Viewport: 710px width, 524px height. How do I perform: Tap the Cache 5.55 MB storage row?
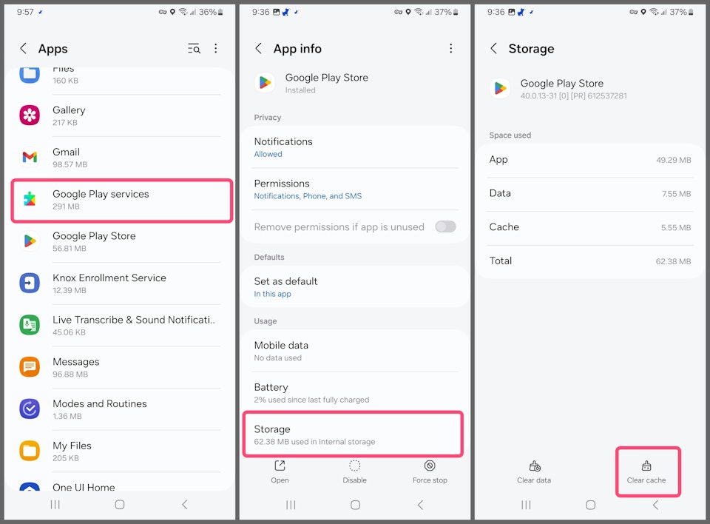(590, 227)
